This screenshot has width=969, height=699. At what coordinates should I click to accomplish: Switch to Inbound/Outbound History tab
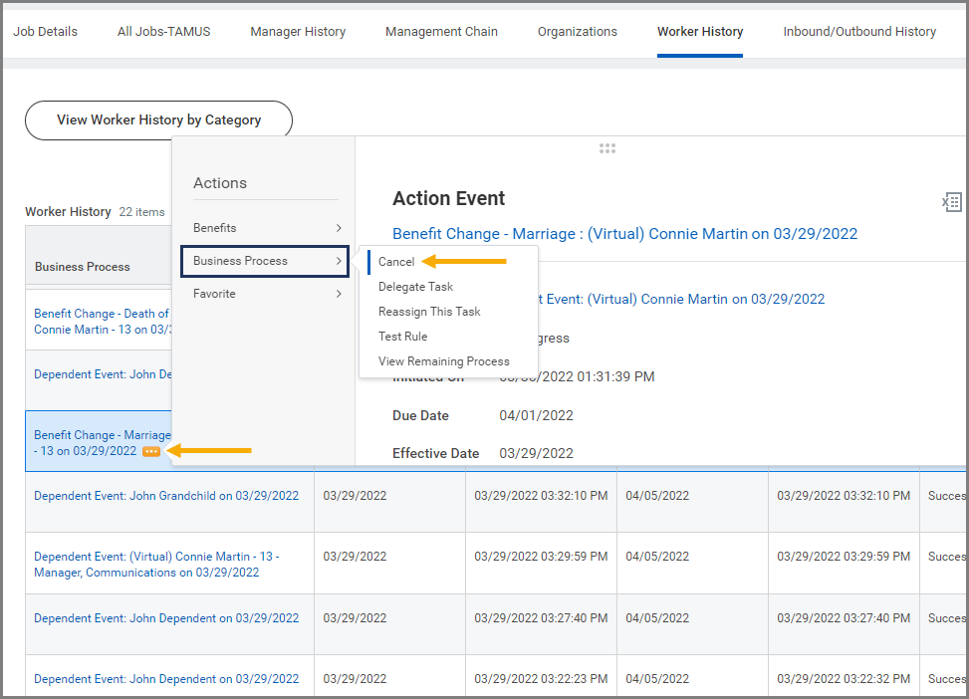point(859,32)
